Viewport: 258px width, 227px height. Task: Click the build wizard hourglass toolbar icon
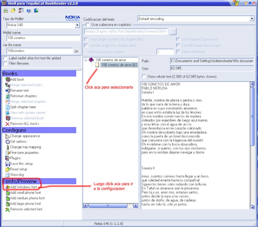(21, 11)
